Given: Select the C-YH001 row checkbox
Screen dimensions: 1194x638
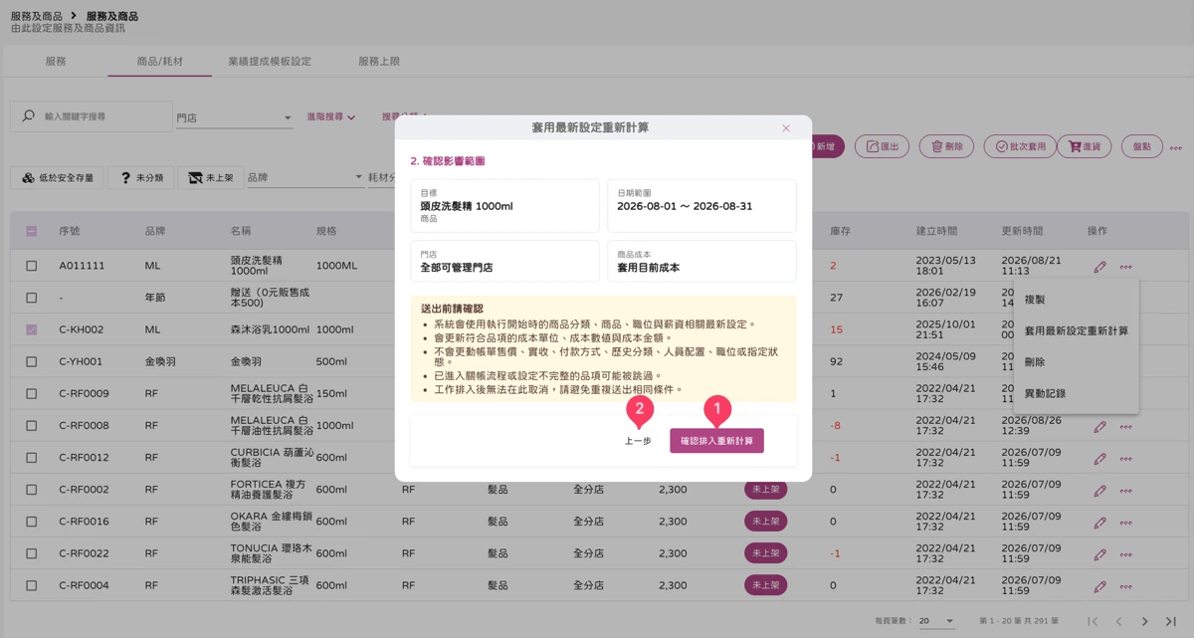Looking at the screenshot, I should pos(31,361).
